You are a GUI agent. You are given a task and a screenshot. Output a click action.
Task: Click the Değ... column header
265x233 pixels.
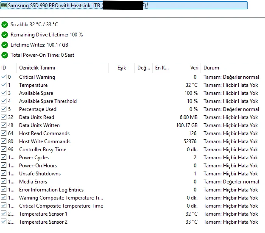(144, 68)
